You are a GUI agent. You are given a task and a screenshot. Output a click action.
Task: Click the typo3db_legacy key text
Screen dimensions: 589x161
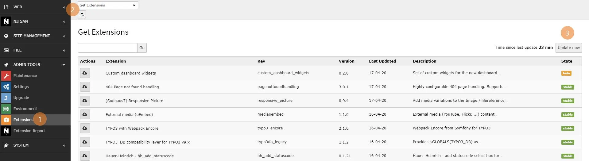pos(272,142)
